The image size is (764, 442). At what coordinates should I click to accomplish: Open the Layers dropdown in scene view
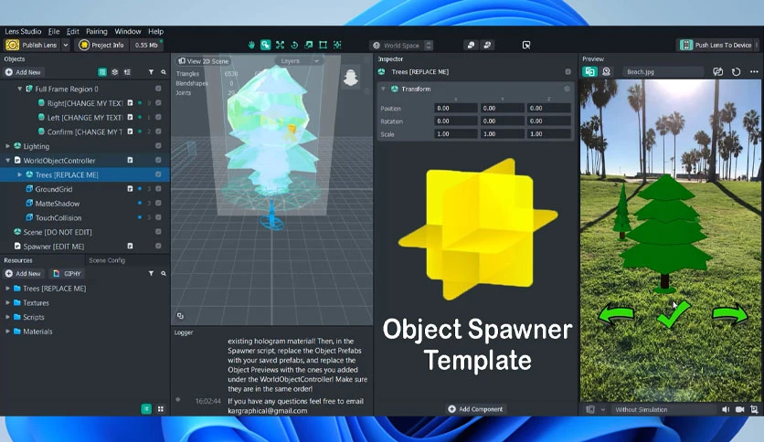[299, 61]
